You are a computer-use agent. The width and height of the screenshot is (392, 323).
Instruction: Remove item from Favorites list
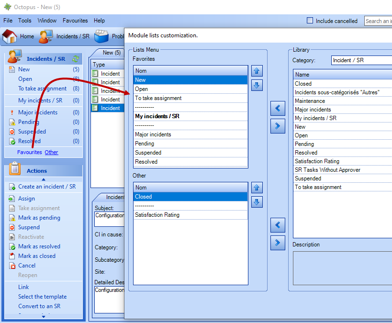[x=278, y=126]
